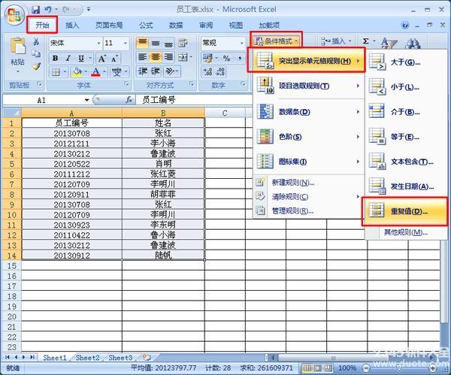Save the workbook via quick access icon
The height and width of the screenshot is (375, 451).
pyautogui.click(x=36, y=10)
